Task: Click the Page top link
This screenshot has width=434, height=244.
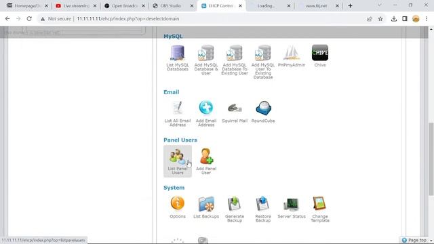Action: coord(414,240)
